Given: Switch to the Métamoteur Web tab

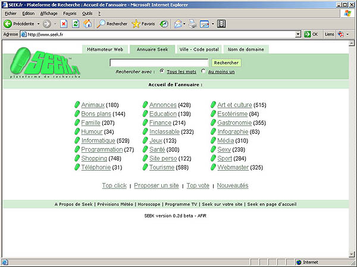Looking at the screenshot, I should coord(105,49).
